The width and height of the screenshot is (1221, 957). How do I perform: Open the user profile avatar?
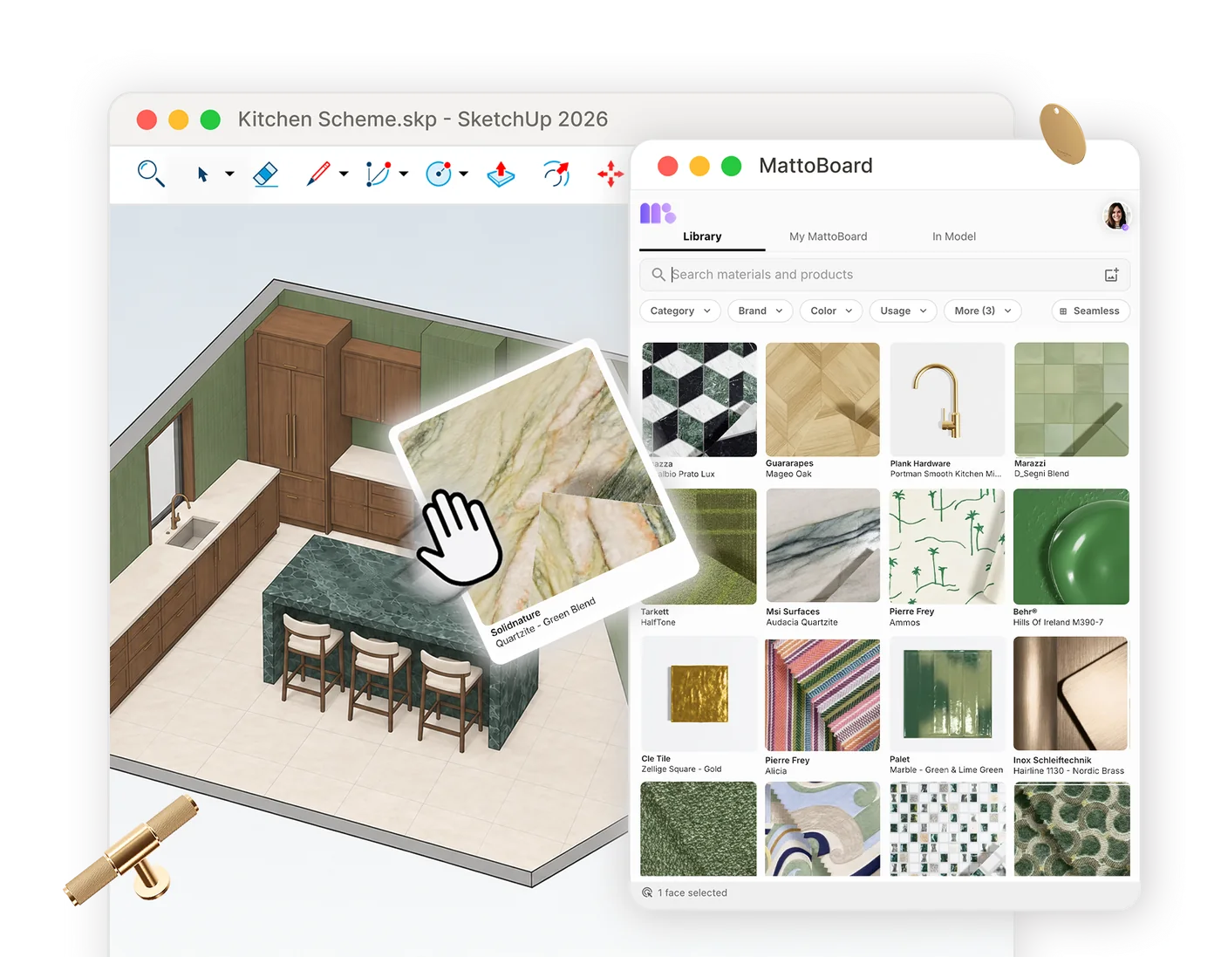(1116, 215)
